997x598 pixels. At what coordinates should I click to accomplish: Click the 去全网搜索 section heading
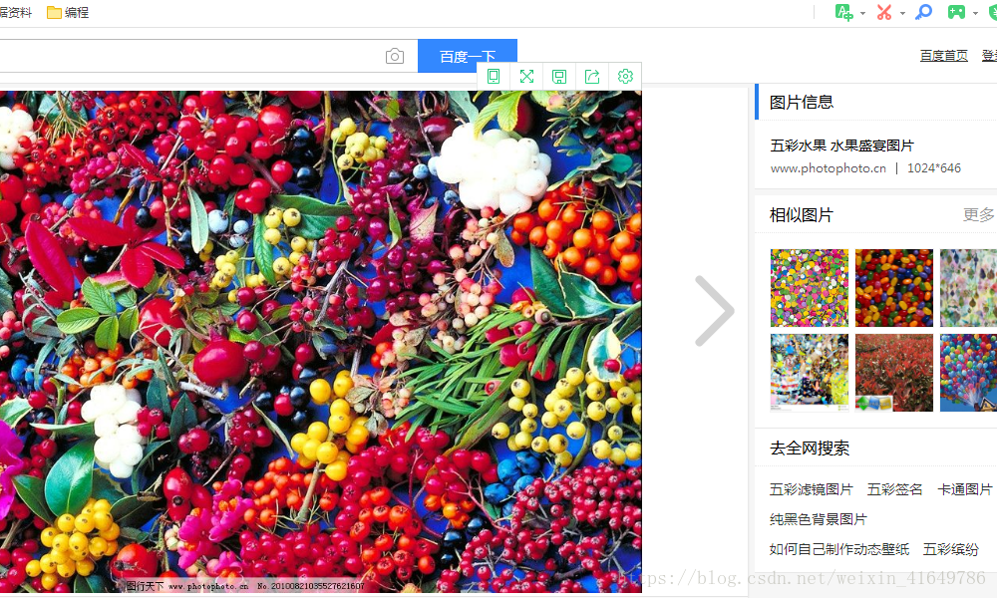810,448
